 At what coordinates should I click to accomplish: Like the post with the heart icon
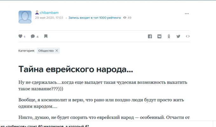point(21,36)
